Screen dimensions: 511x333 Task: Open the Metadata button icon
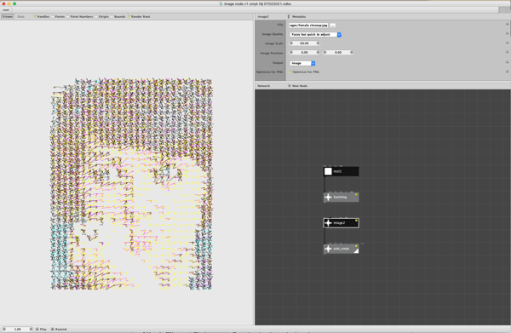(x=289, y=17)
